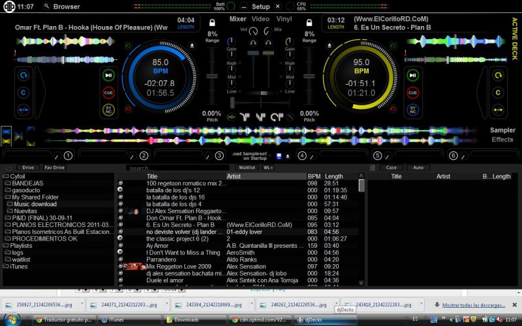
Task: Toggle the right deck pitch range lock
Action: (x=309, y=22)
